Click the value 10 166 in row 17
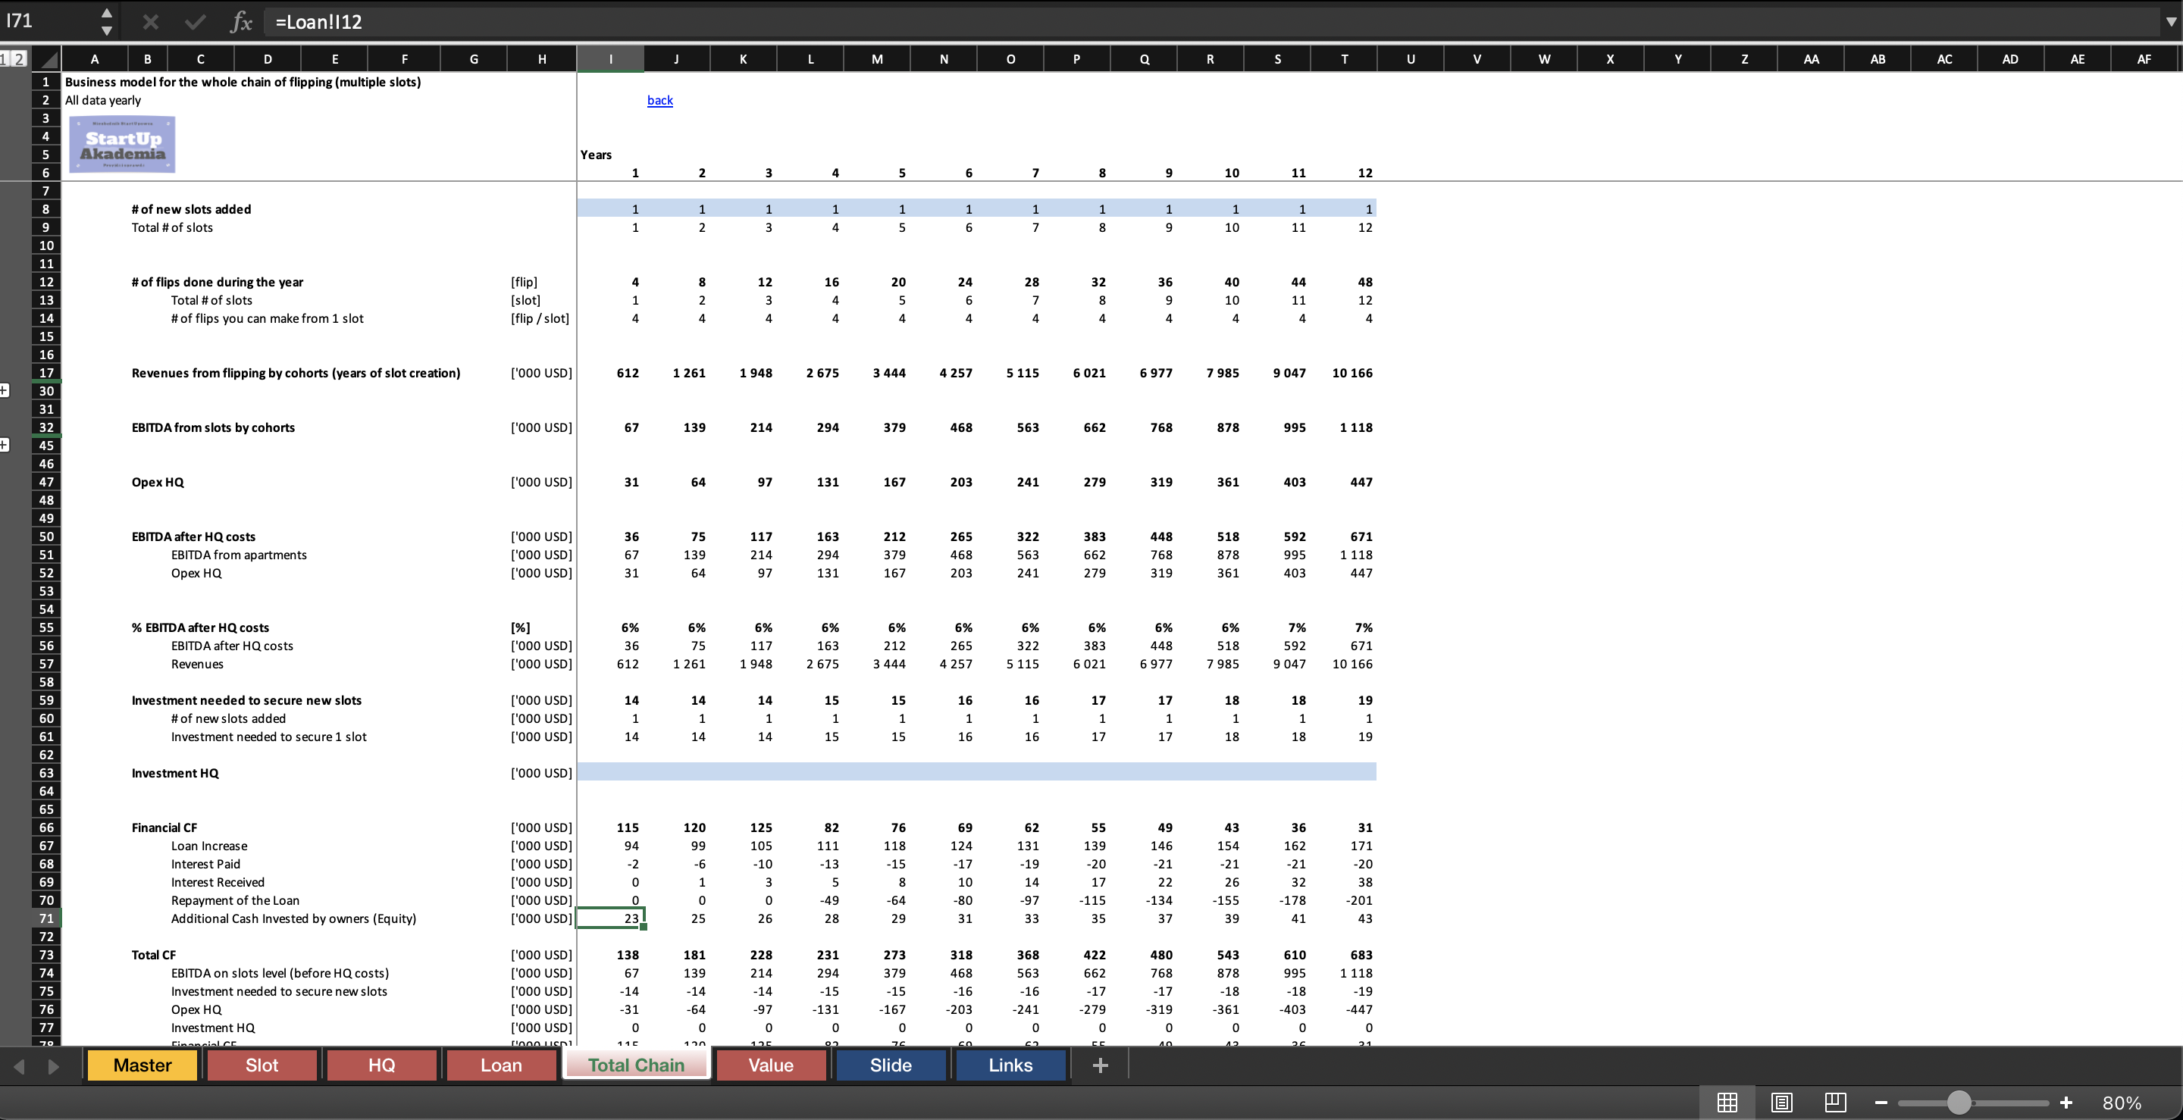This screenshot has width=2183, height=1120. click(x=1351, y=373)
